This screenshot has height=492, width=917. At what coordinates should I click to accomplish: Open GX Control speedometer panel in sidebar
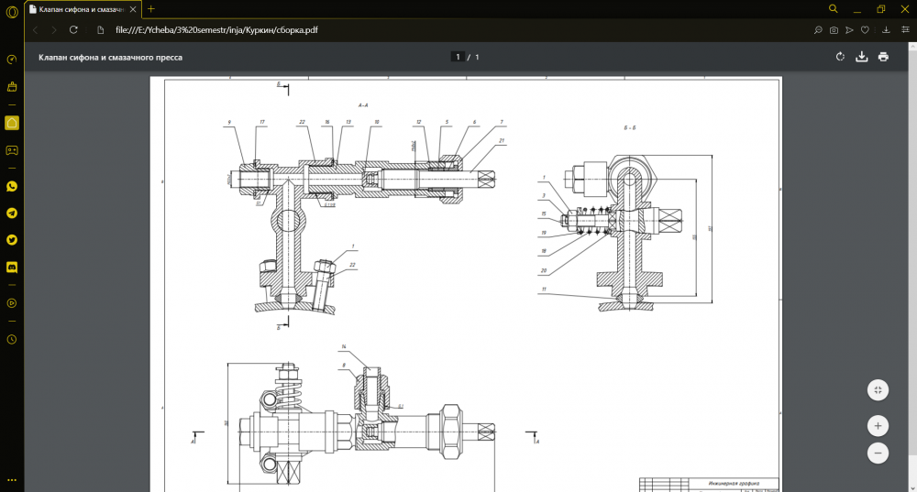12,60
